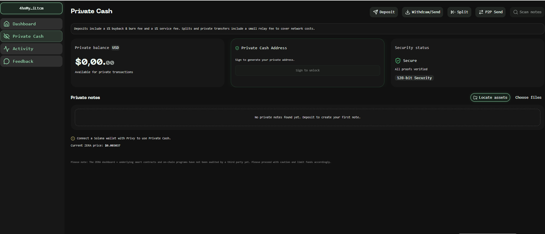Click the Scan notes search field
This screenshot has width=545, height=234.
[527, 12]
